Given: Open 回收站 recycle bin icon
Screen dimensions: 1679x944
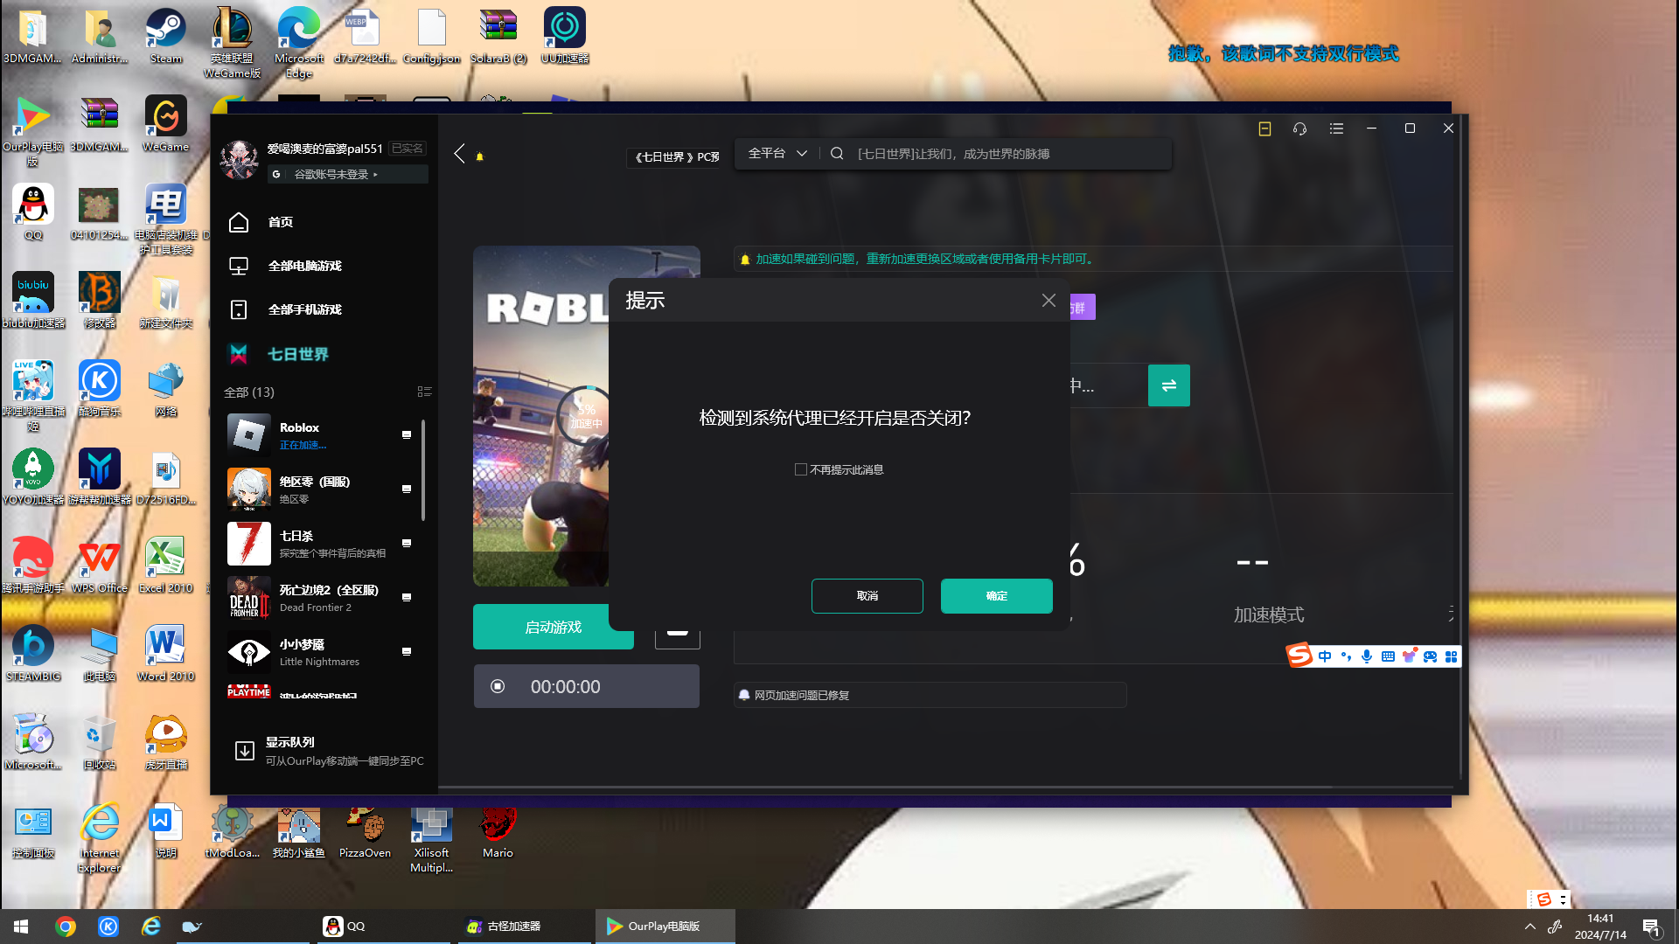Looking at the screenshot, I should coord(100,742).
